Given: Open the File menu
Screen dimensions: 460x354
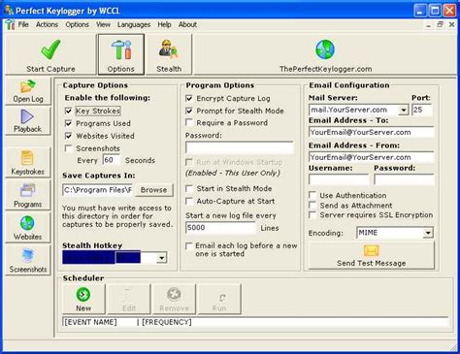Looking at the screenshot, I should pyautogui.click(x=23, y=24).
